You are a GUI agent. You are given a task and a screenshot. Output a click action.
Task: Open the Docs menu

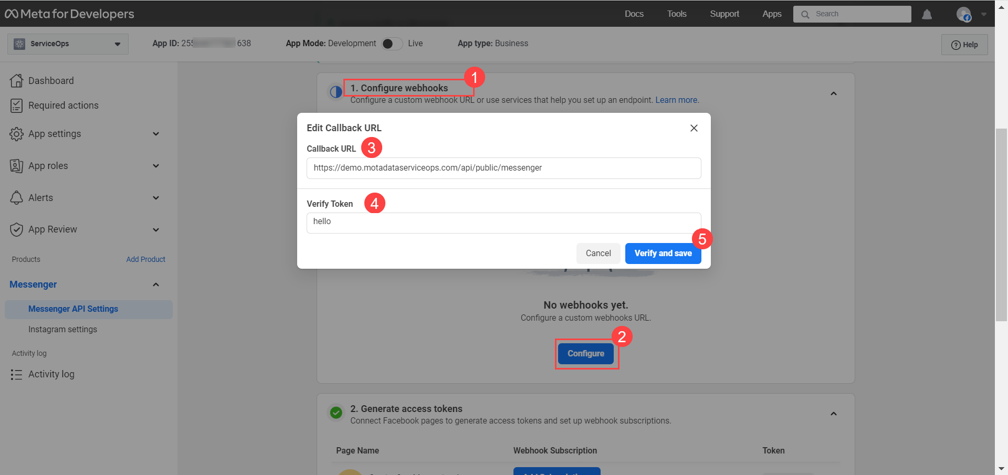click(634, 14)
